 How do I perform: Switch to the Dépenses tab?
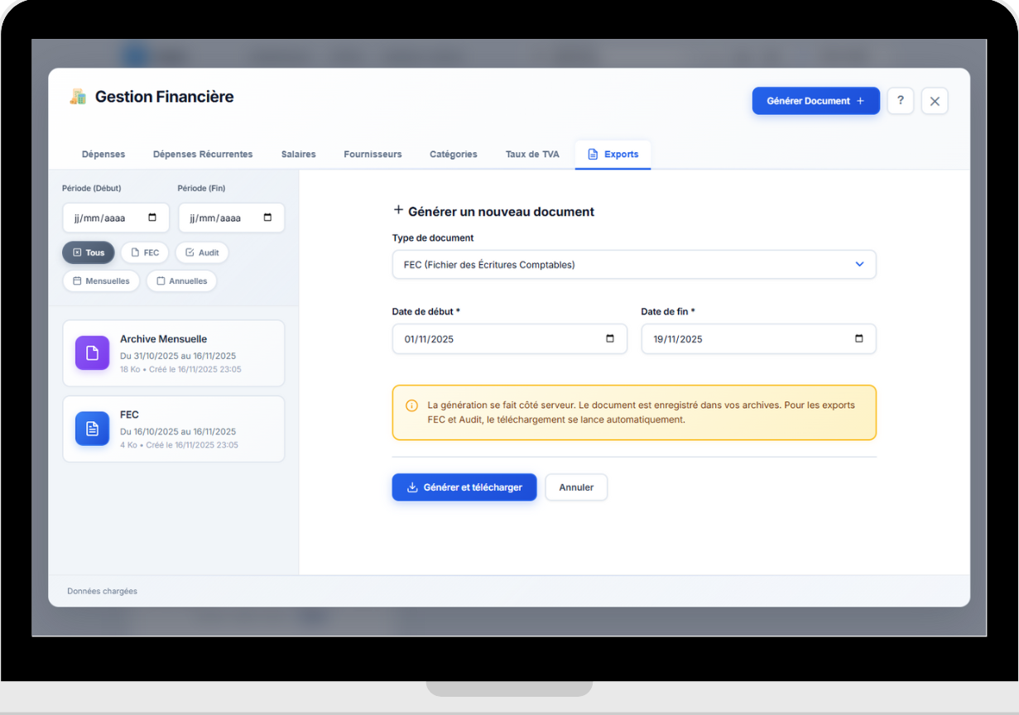click(x=103, y=154)
